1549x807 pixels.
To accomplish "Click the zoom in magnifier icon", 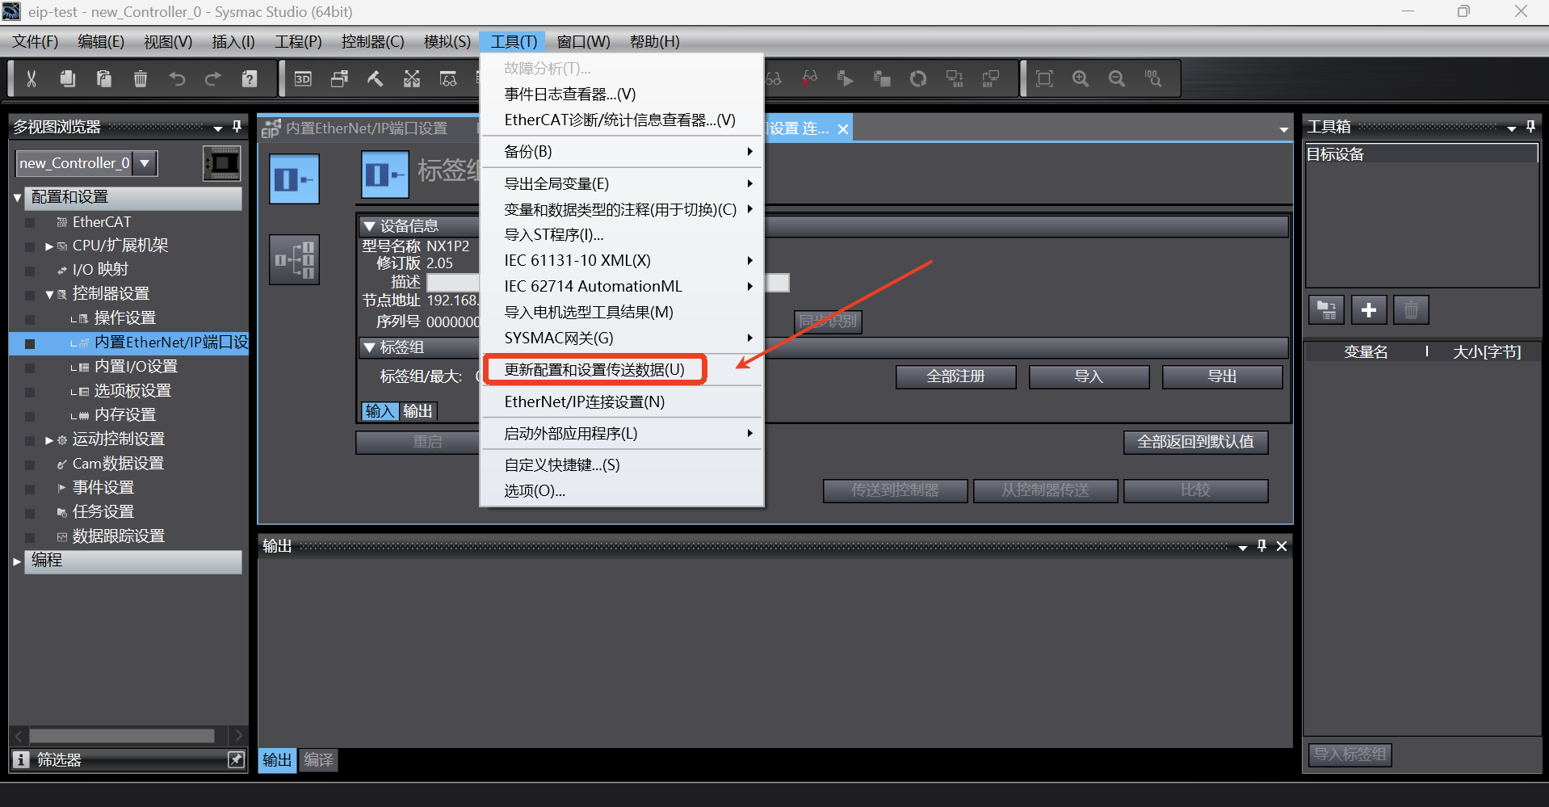I will coord(1081,78).
